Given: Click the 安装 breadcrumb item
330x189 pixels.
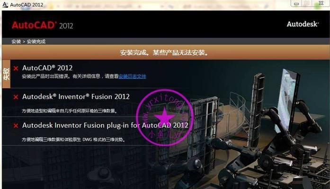Looking at the screenshot, I should point(16,42).
